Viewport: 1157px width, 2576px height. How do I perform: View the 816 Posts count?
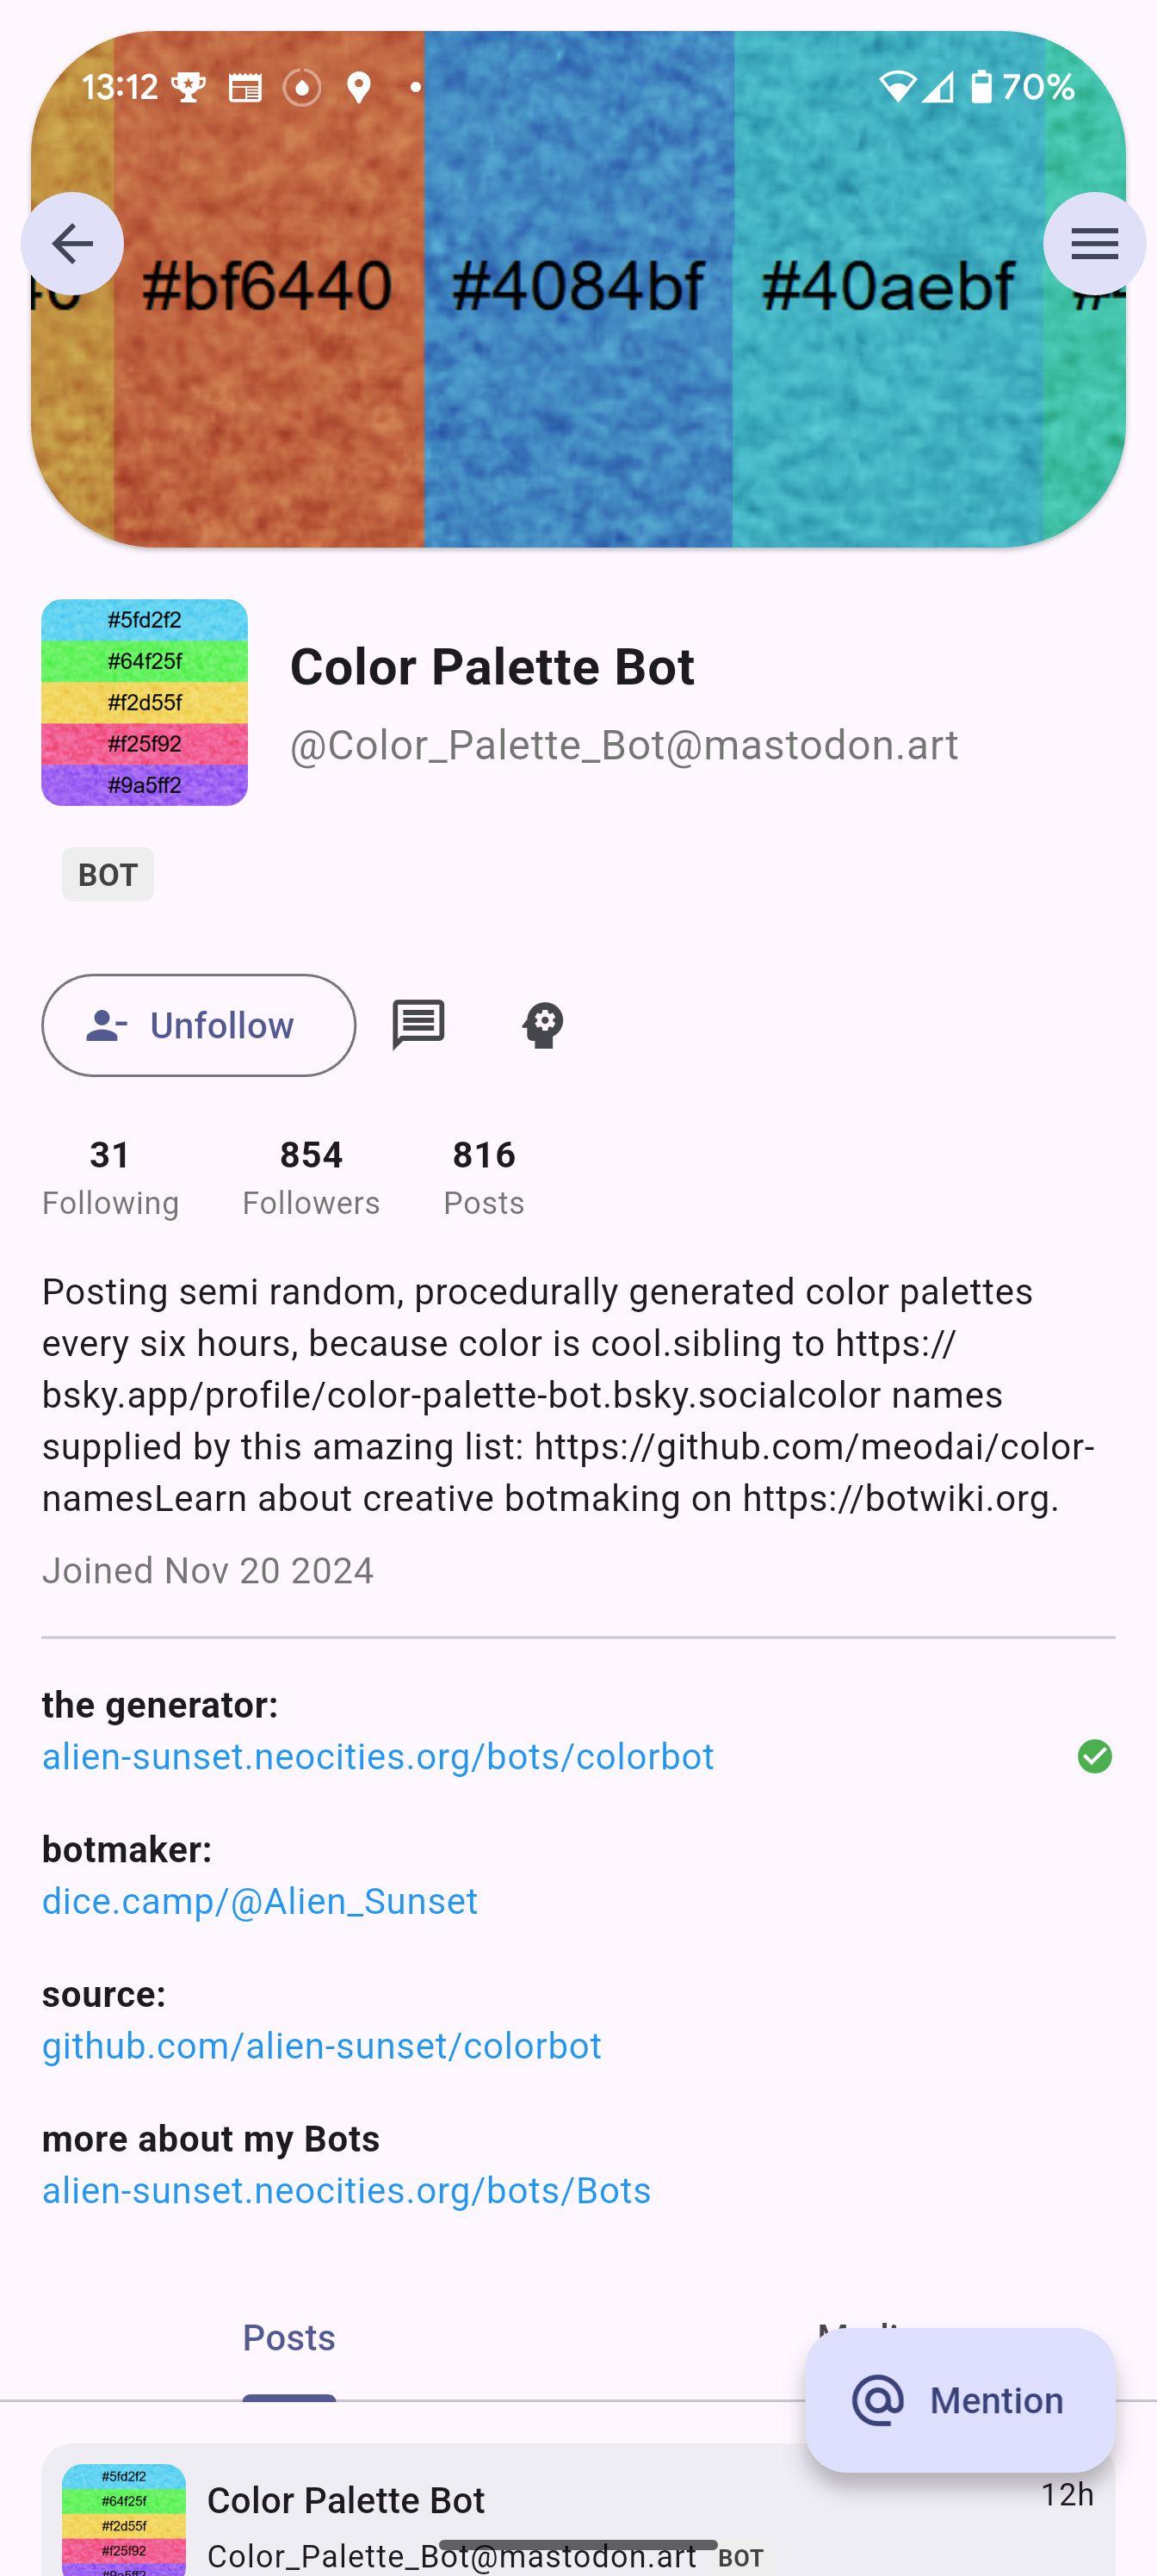click(x=484, y=1177)
